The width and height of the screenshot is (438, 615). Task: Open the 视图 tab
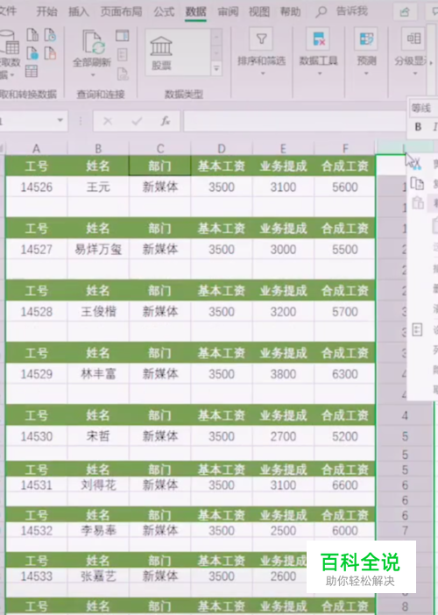(x=259, y=11)
